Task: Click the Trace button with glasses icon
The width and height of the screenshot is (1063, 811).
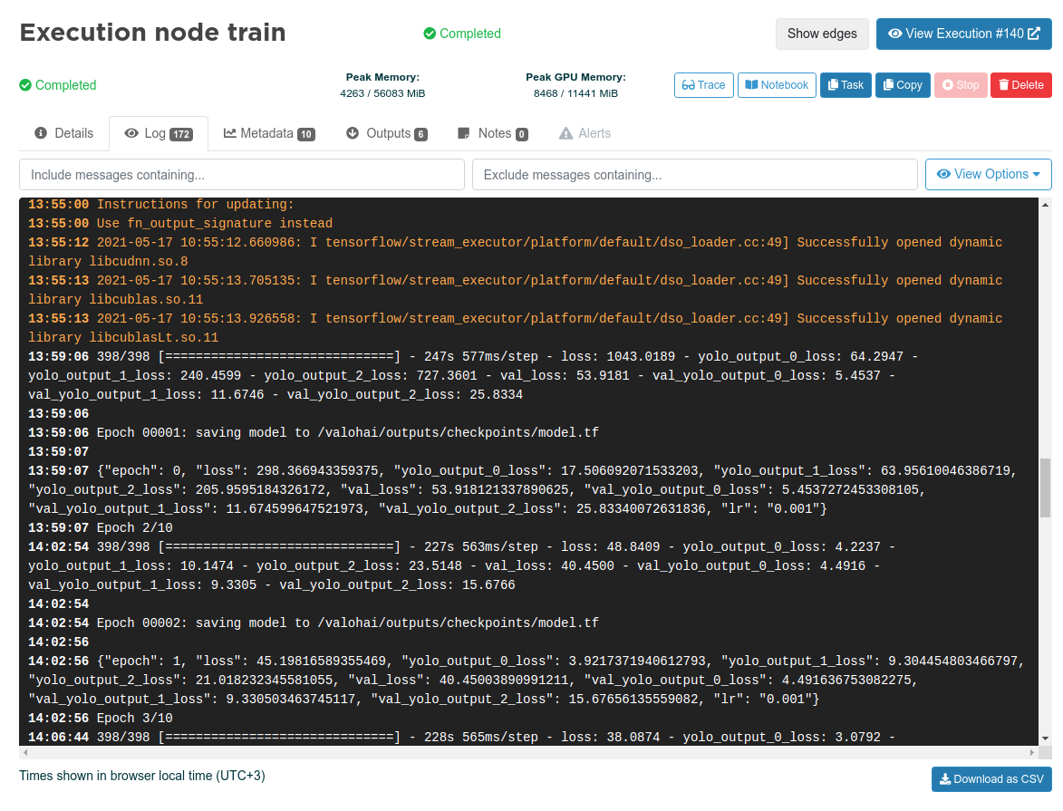Action: point(704,85)
